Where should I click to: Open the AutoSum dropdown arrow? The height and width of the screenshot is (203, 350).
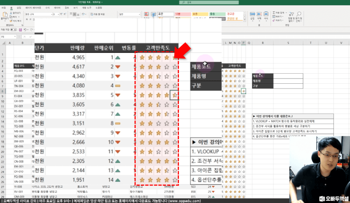click(286, 13)
